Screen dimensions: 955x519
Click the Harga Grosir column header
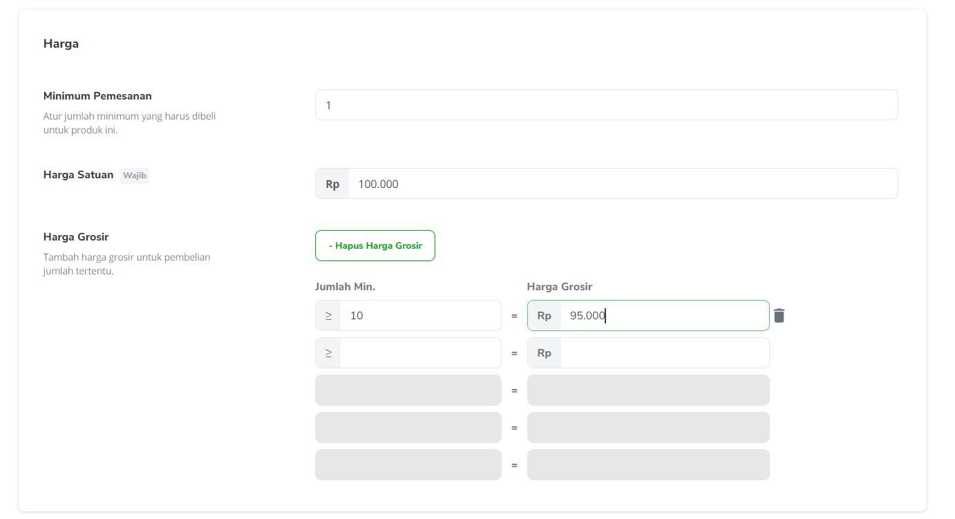559,287
